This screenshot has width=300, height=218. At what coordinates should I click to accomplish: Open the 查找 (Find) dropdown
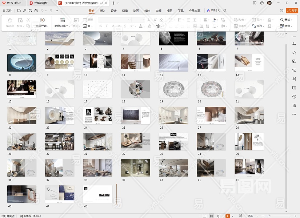287,20
